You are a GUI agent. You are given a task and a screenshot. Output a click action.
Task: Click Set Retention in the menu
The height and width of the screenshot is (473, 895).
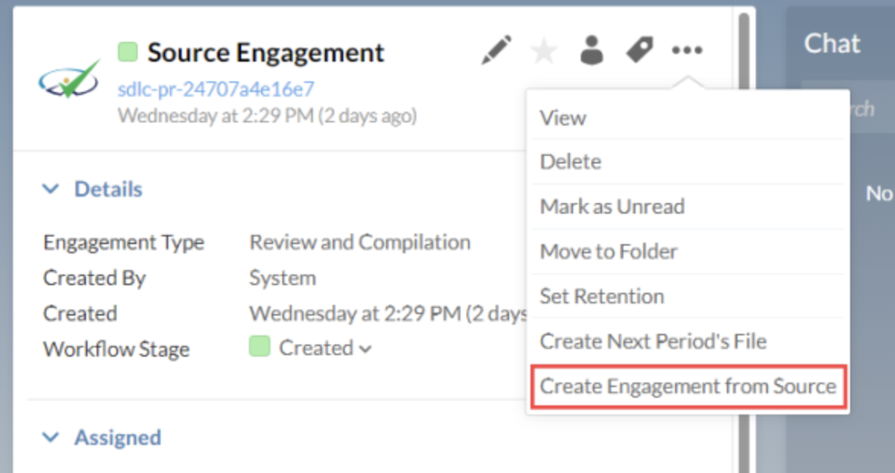pos(602,297)
